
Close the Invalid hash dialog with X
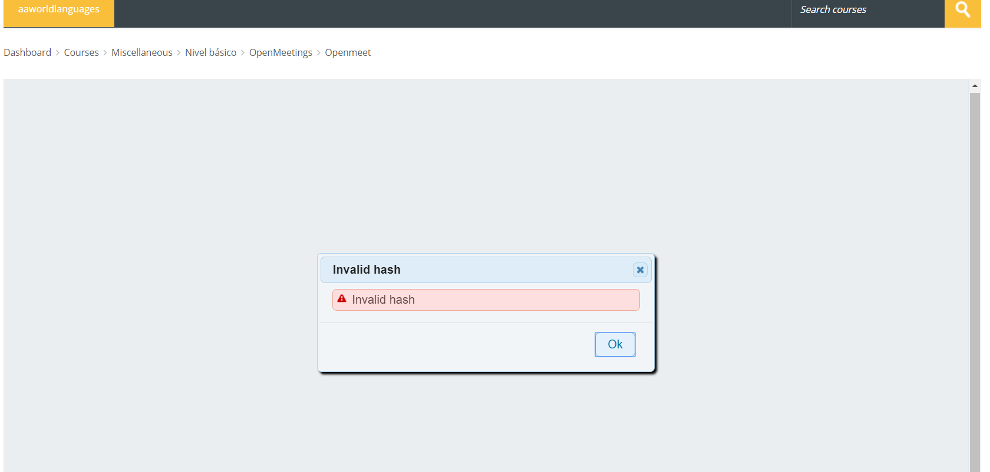(x=640, y=270)
